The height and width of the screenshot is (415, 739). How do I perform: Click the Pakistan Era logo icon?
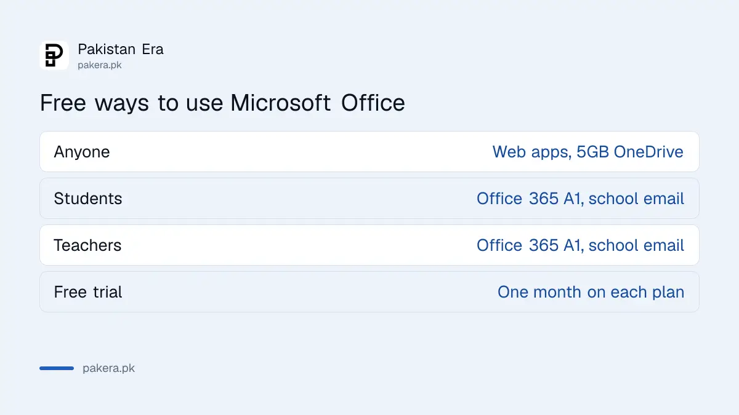pyautogui.click(x=54, y=55)
